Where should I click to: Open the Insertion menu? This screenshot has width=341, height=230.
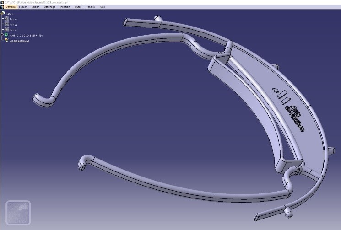[x=65, y=7]
